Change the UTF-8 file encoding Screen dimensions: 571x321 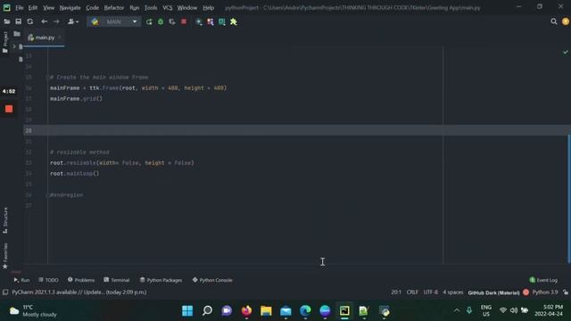click(x=430, y=292)
